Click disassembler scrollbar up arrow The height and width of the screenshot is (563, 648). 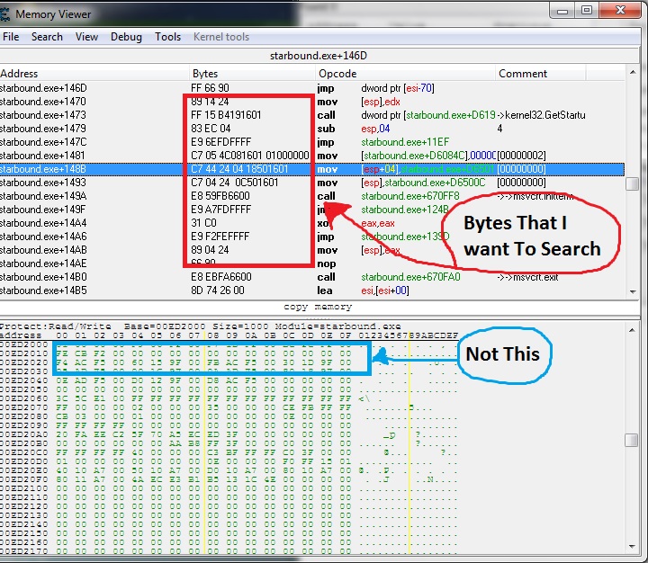click(633, 72)
